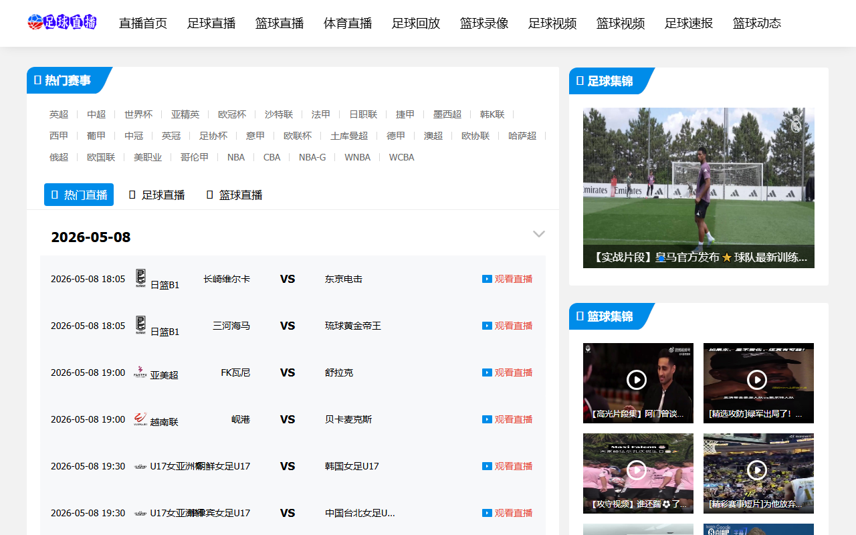Open the 足球速报 nav item

[x=689, y=23]
